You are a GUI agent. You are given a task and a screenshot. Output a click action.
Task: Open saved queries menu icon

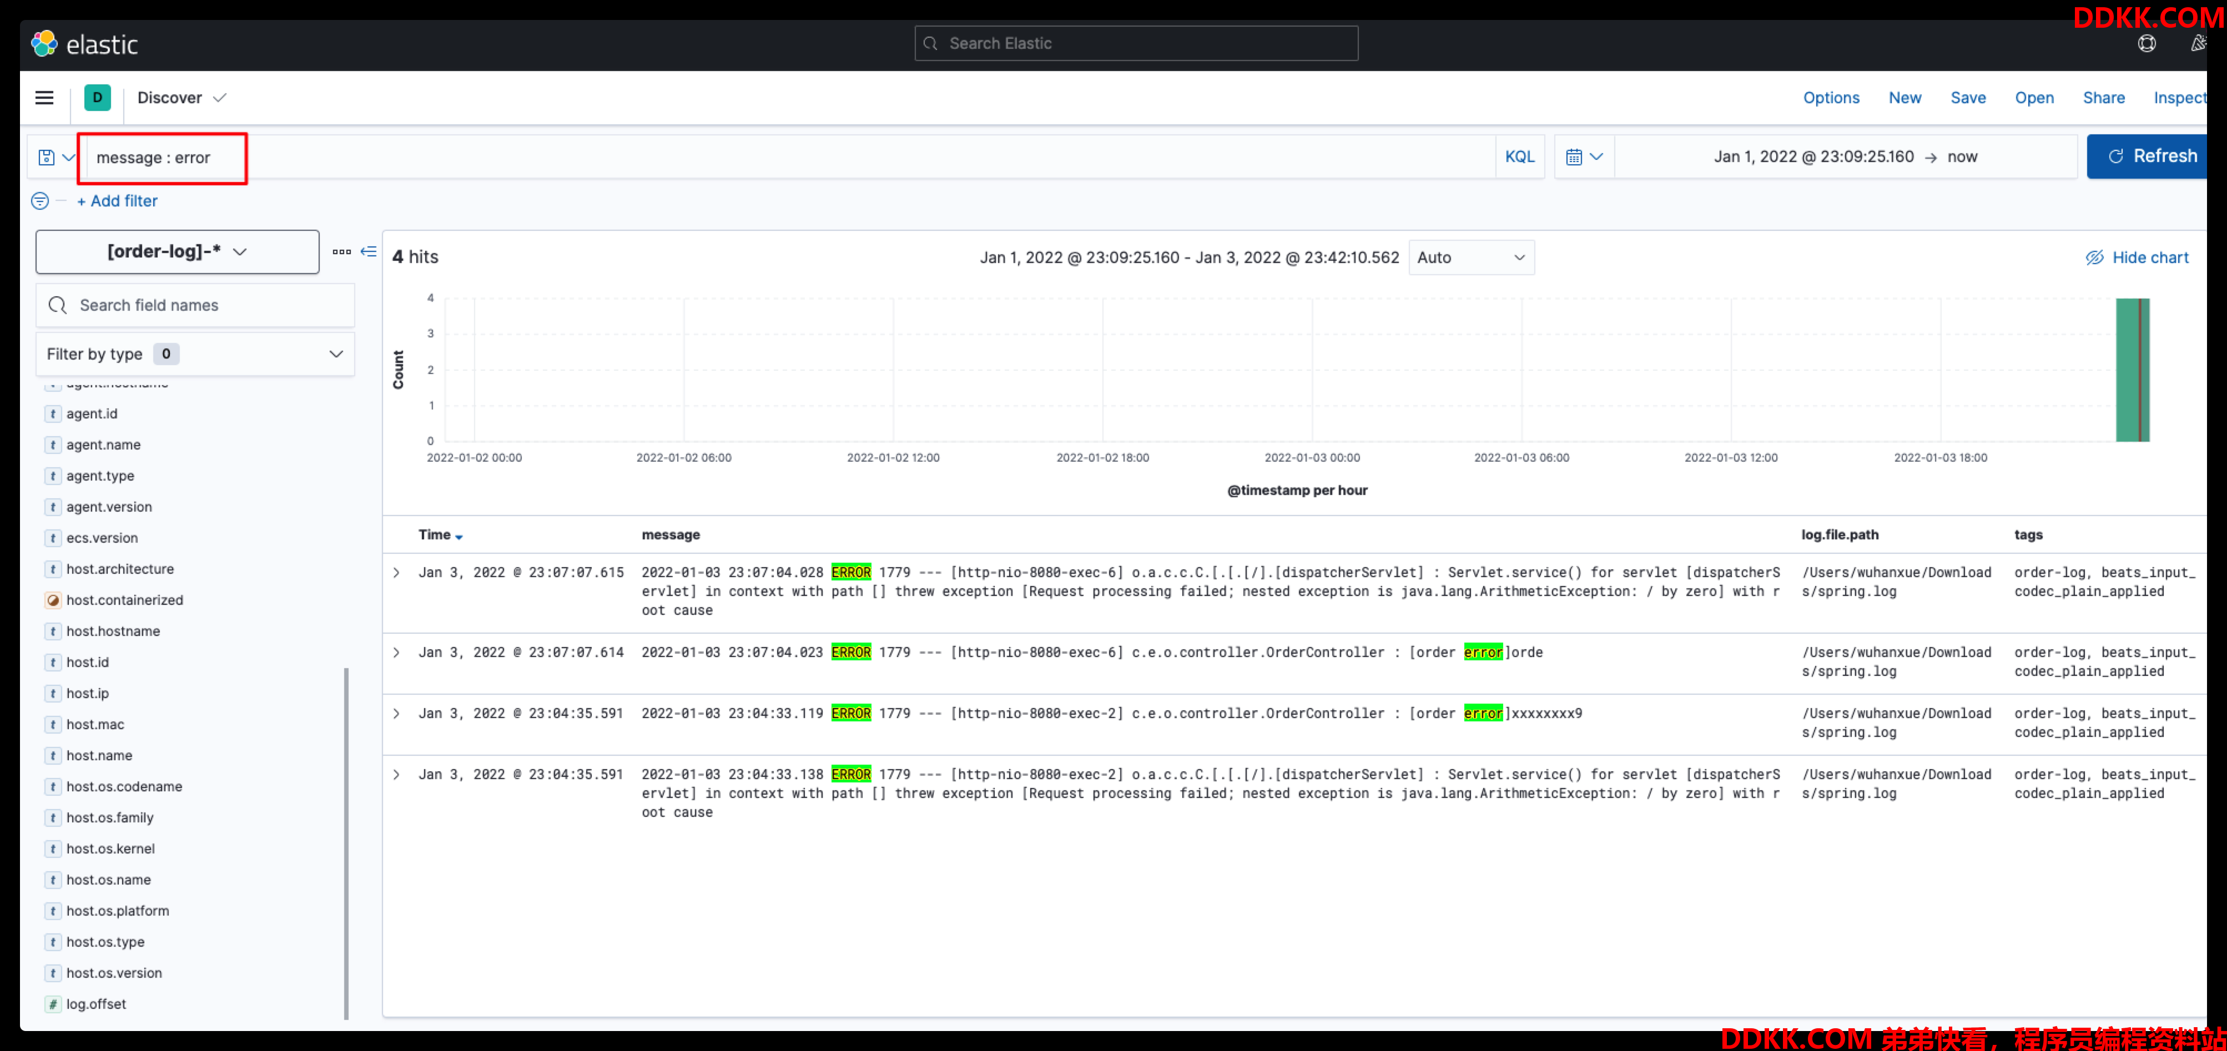point(56,157)
